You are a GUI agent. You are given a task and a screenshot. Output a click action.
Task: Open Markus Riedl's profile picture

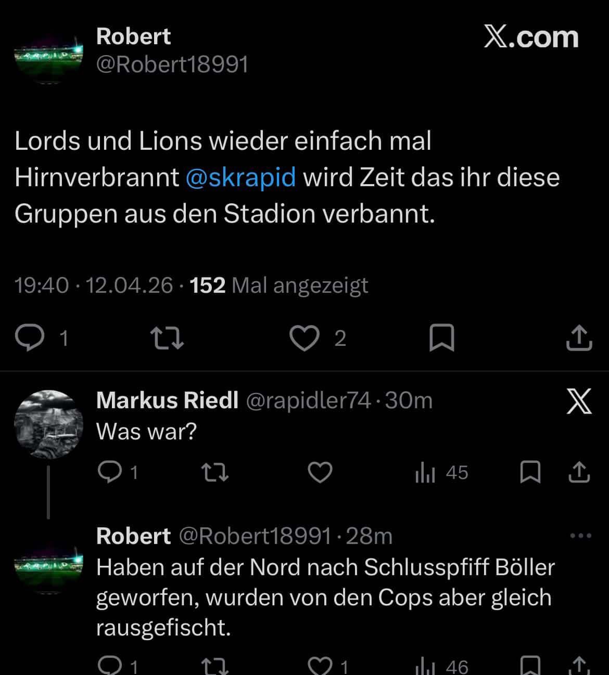[49, 424]
